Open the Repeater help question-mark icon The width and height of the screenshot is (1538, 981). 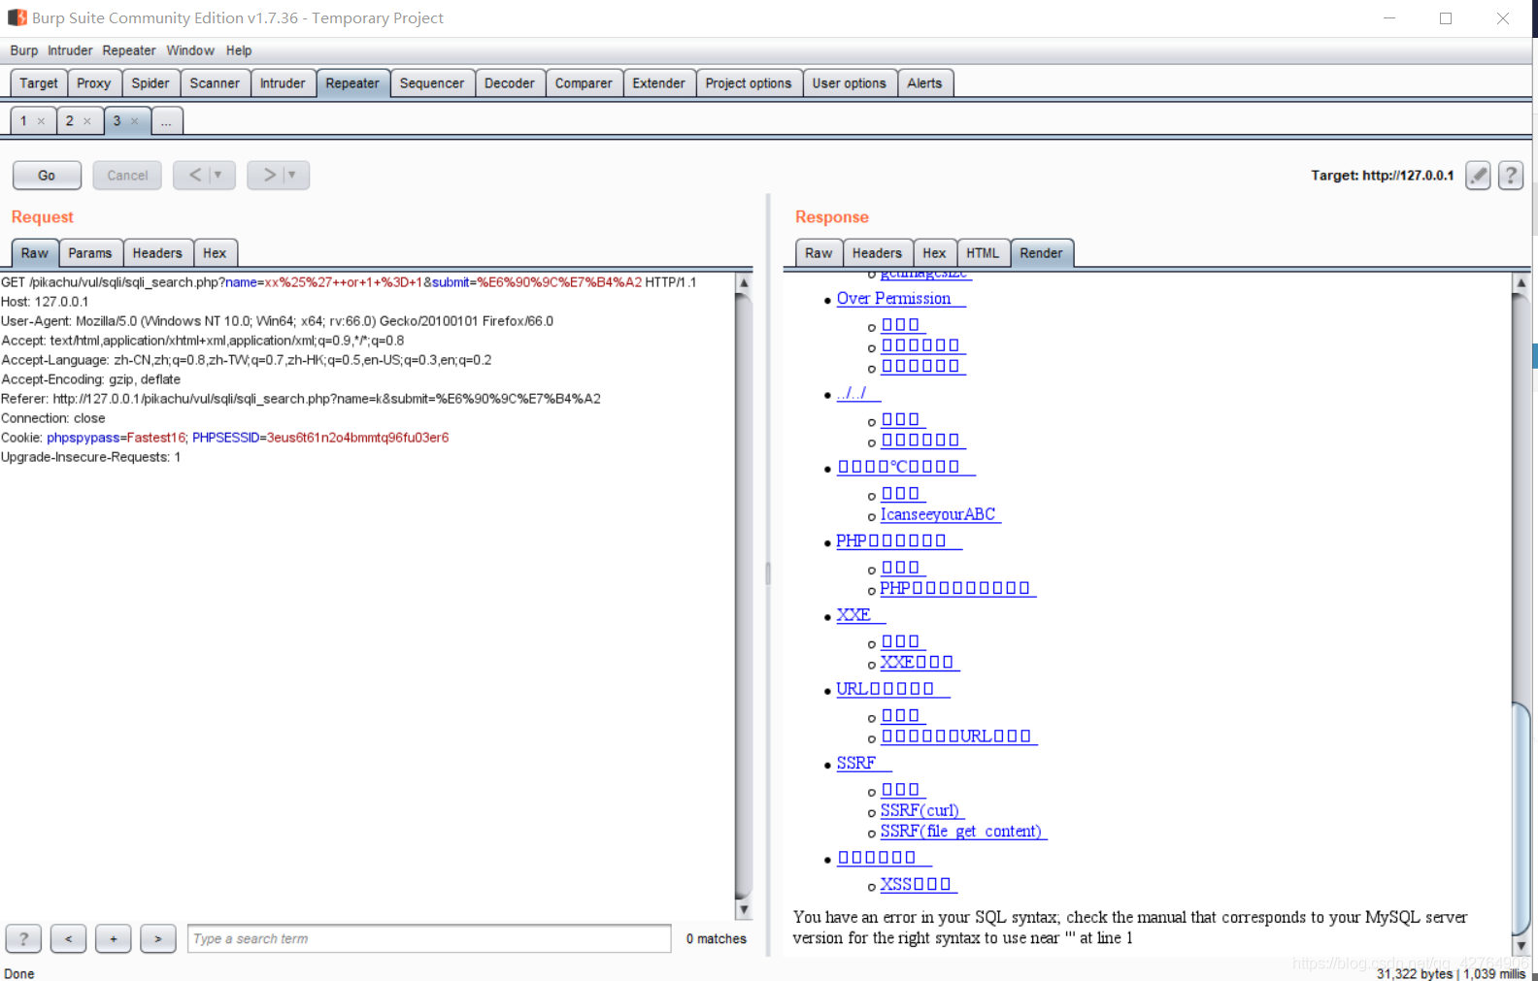click(1511, 176)
